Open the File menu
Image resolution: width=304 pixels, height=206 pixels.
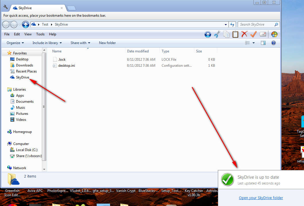click(x=7, y=34)
